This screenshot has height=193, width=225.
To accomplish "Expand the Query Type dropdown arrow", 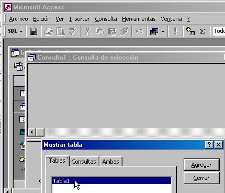I will point(163,31).
